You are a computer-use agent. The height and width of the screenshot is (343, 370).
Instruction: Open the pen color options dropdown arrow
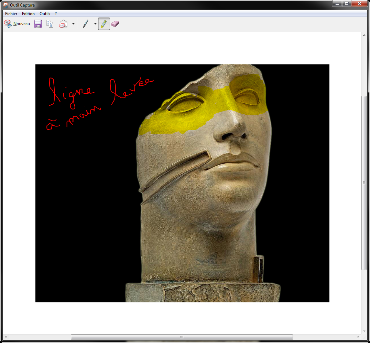95,24
